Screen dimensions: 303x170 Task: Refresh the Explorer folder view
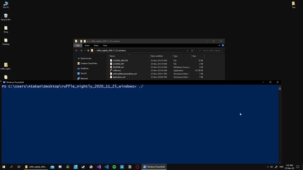click(192, 51)
